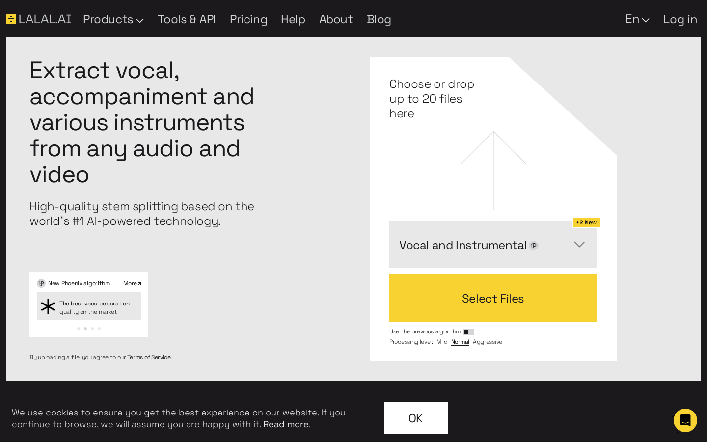The image size is (707, 442).
Task: Click the P badge next to Vocal and Instrumental
Action: 534,246
